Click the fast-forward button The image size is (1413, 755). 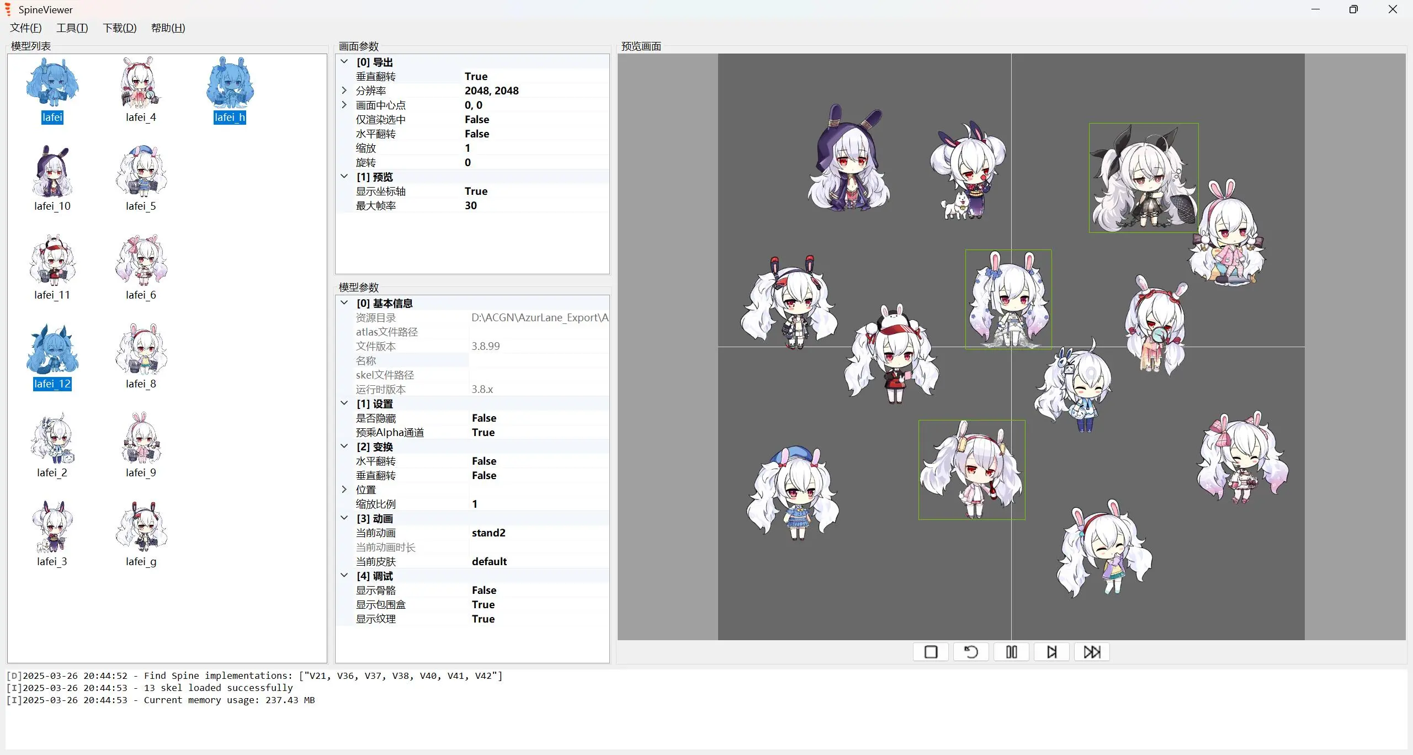(1092, 652)
